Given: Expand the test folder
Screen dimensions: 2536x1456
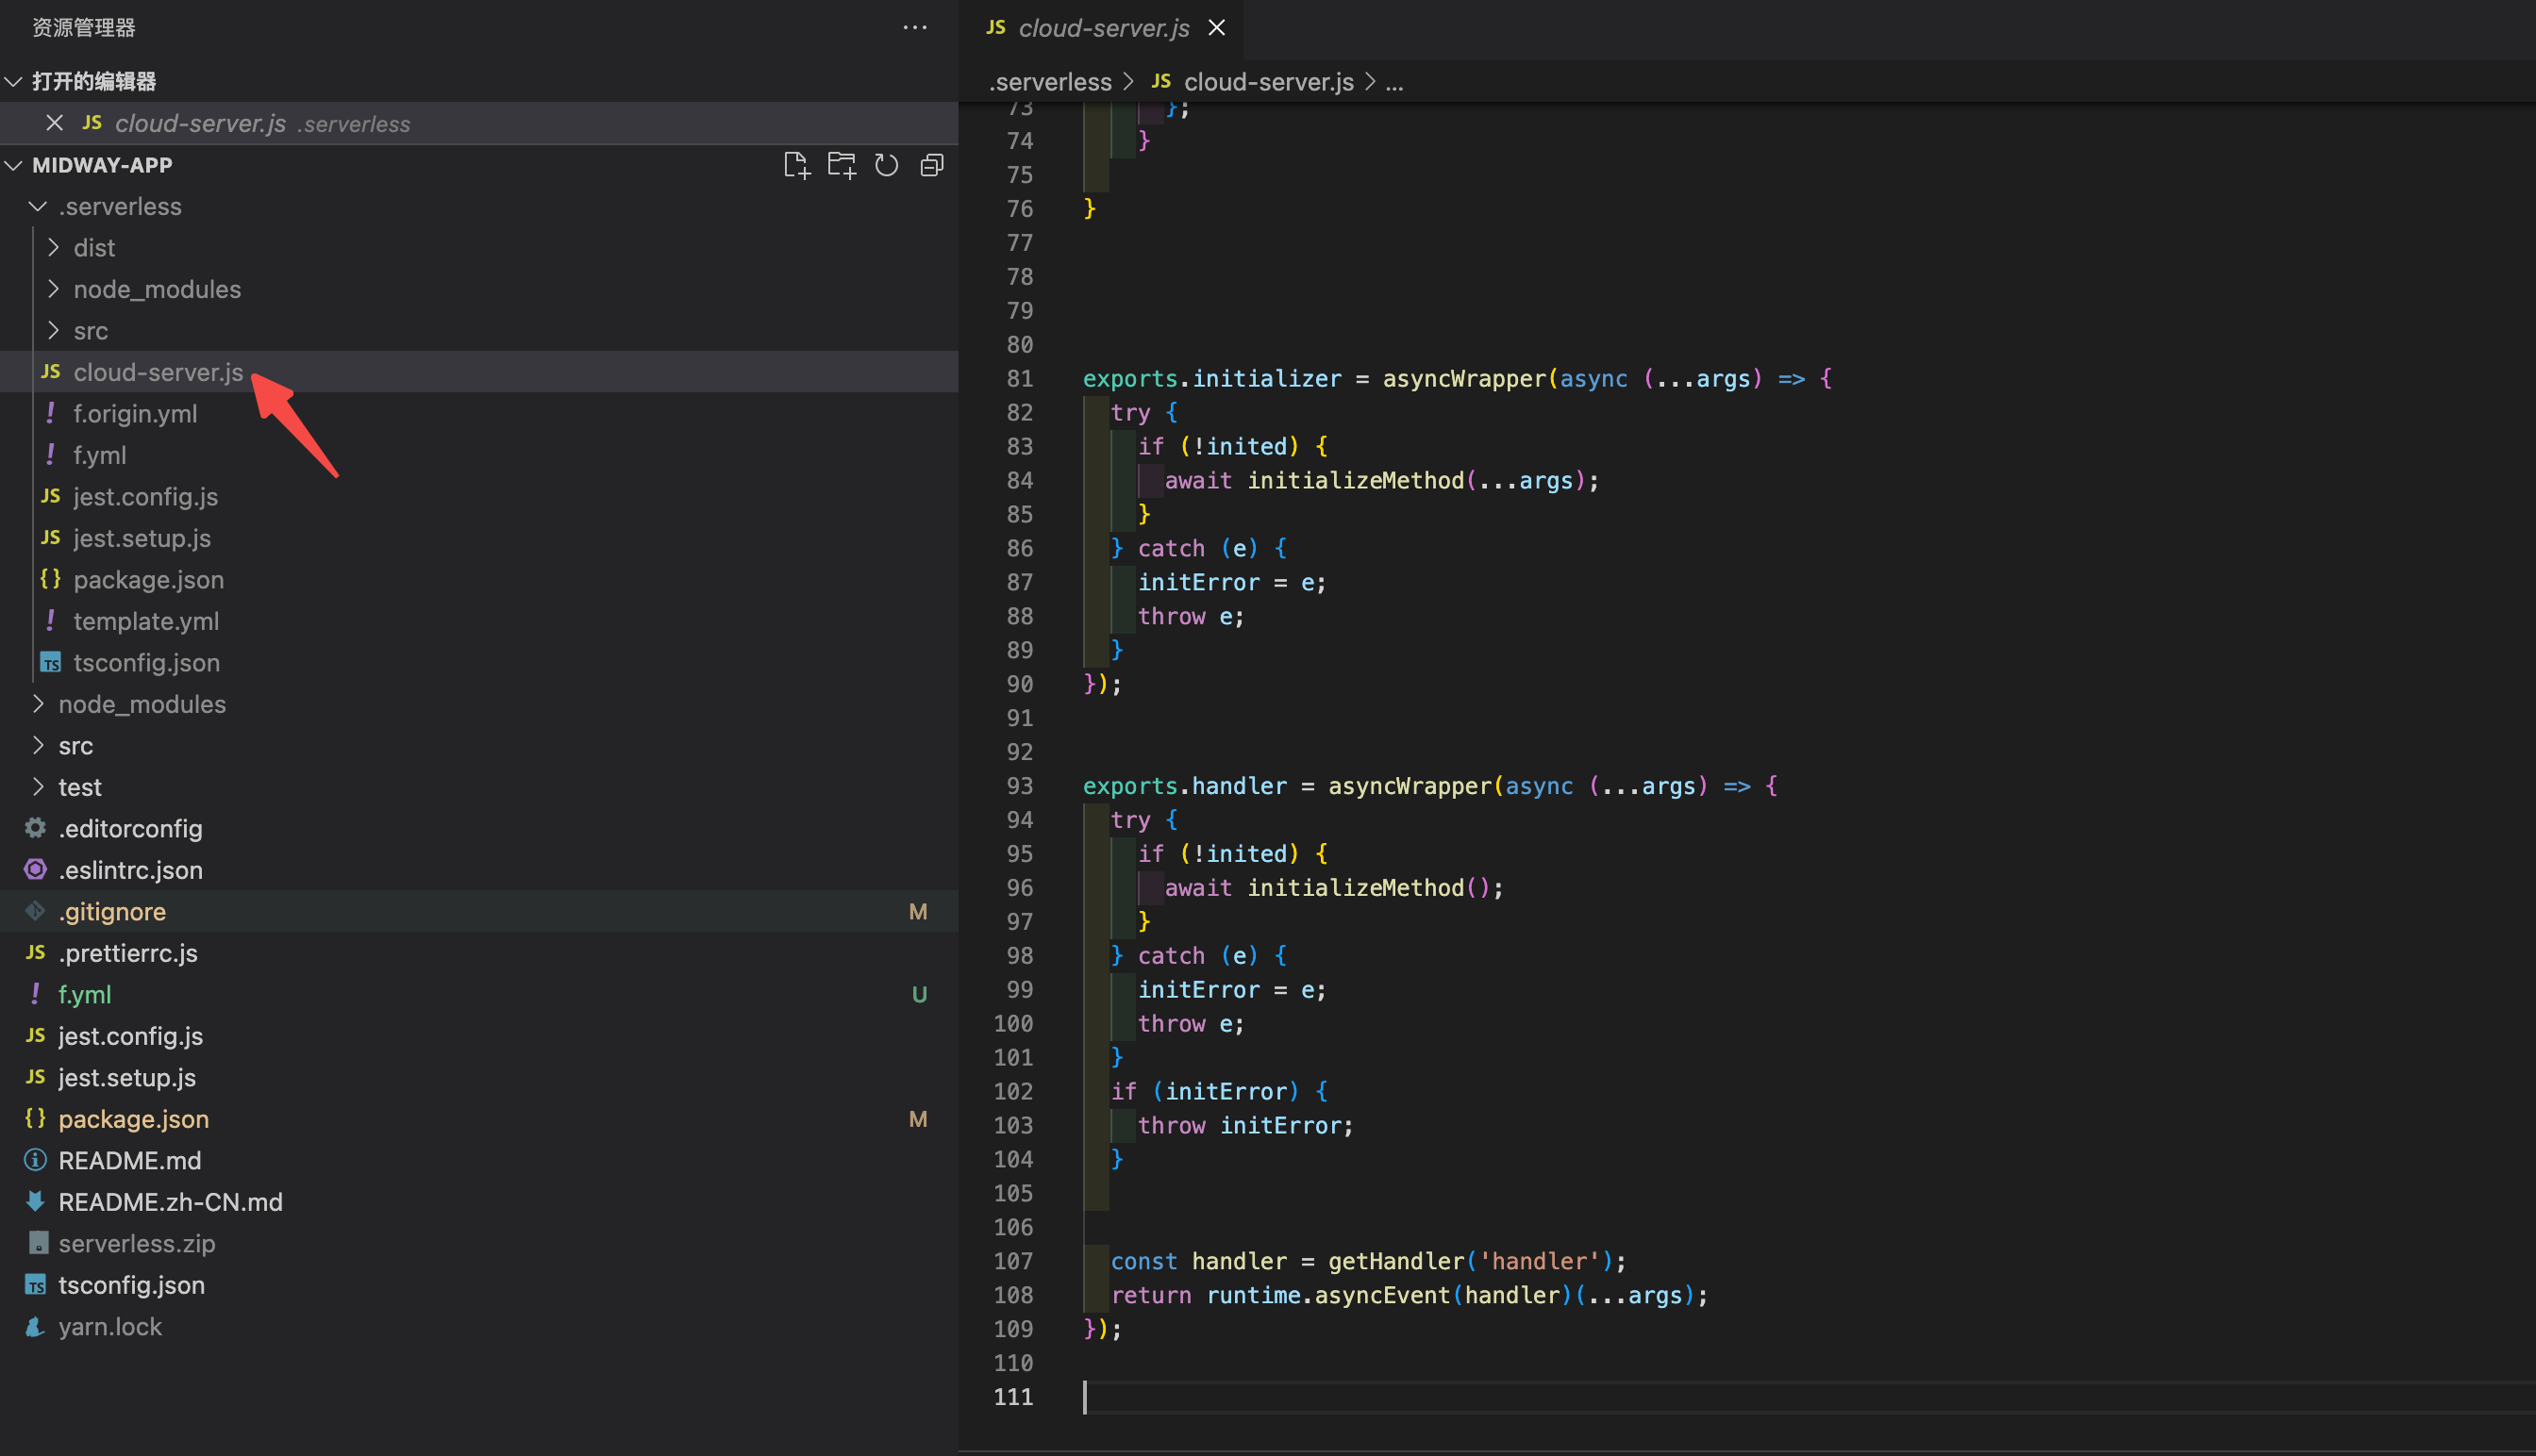Looking at the screenshot, I should coord(38,787).
